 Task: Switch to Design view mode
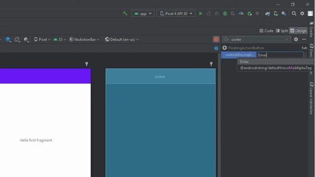(298, 30)
